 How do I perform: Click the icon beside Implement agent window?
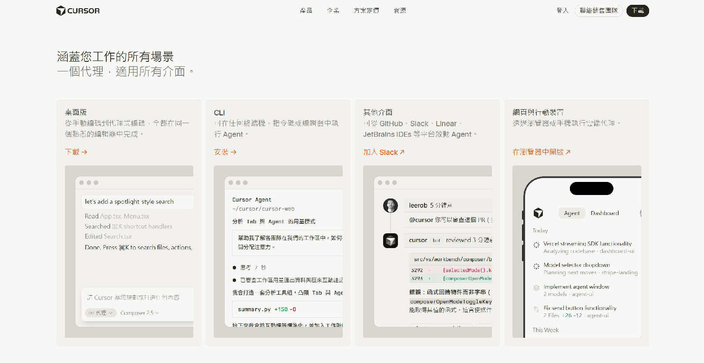(x=536, y=288)
